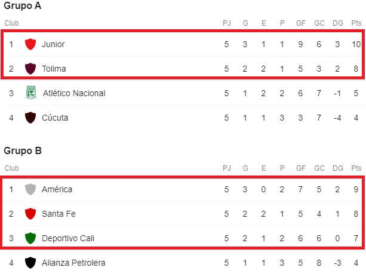This screenshot has height=280, width=366.
Task: Select the Deportivo Cali team name
Action: click(x=68, y=238)
